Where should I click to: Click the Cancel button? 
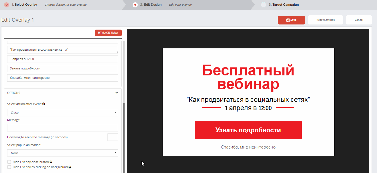359,20
